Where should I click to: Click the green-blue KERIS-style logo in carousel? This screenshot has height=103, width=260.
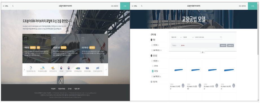click(x=78, y=68)
